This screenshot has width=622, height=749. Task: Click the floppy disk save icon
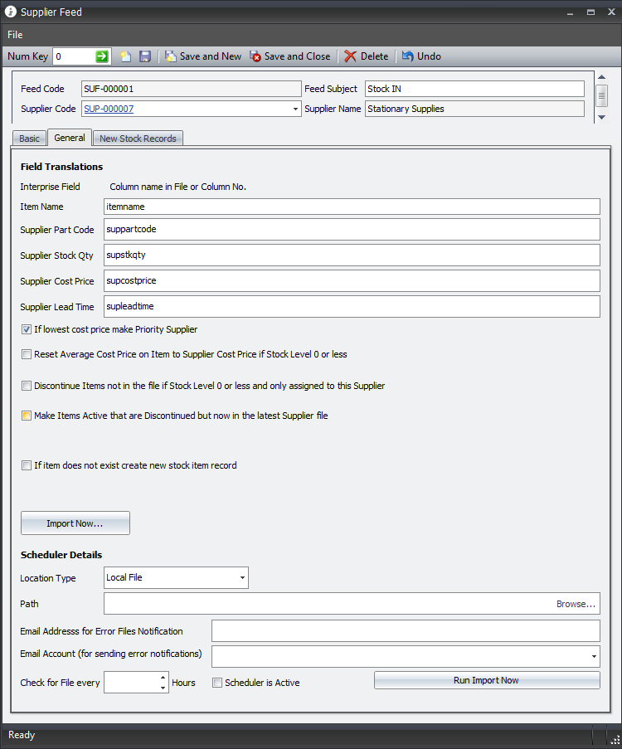click(145, 56)
